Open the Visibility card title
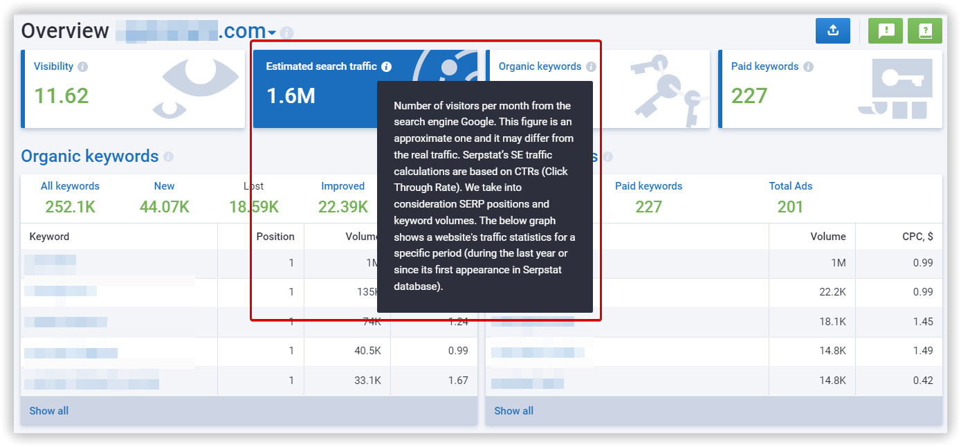The height and width of the screenshot is (447, 961). [x=53, y=66]
